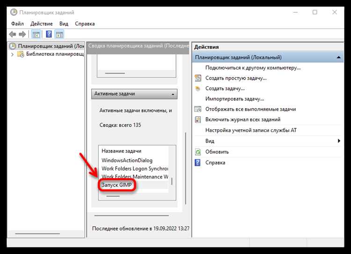The height and width of the screenshot is (254, 351).
Task: Click the task list horizontal scrollbar
Action: (113, 196)
